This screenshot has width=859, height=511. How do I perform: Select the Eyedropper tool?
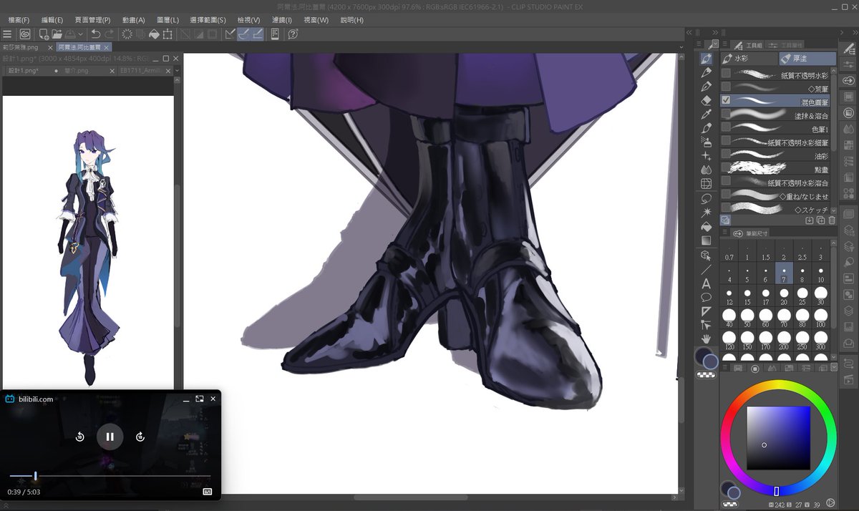coord(707,114)
